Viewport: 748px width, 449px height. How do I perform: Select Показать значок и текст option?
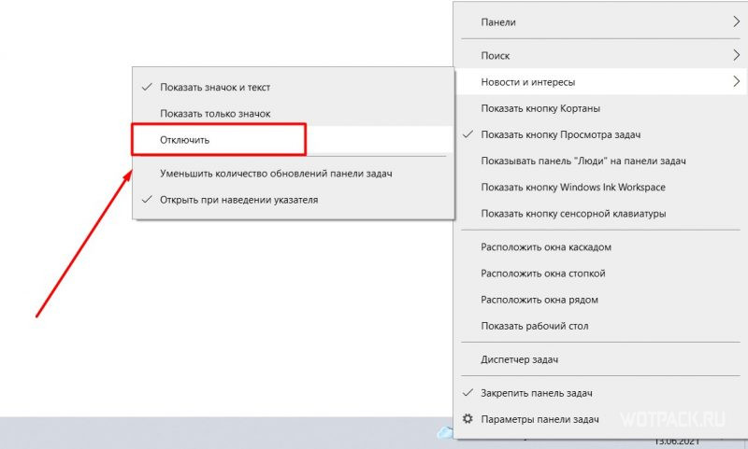pyautogui.click(x=293, y=87)
